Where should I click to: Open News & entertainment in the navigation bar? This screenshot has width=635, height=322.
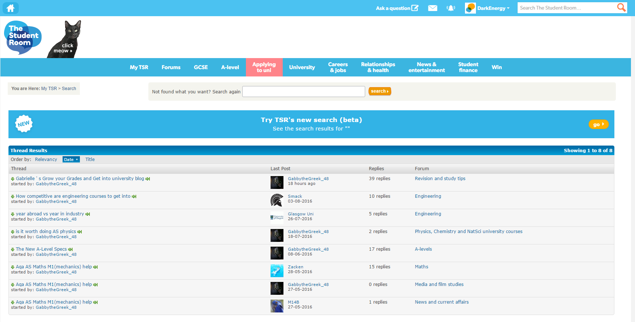(x=427, y=67)
